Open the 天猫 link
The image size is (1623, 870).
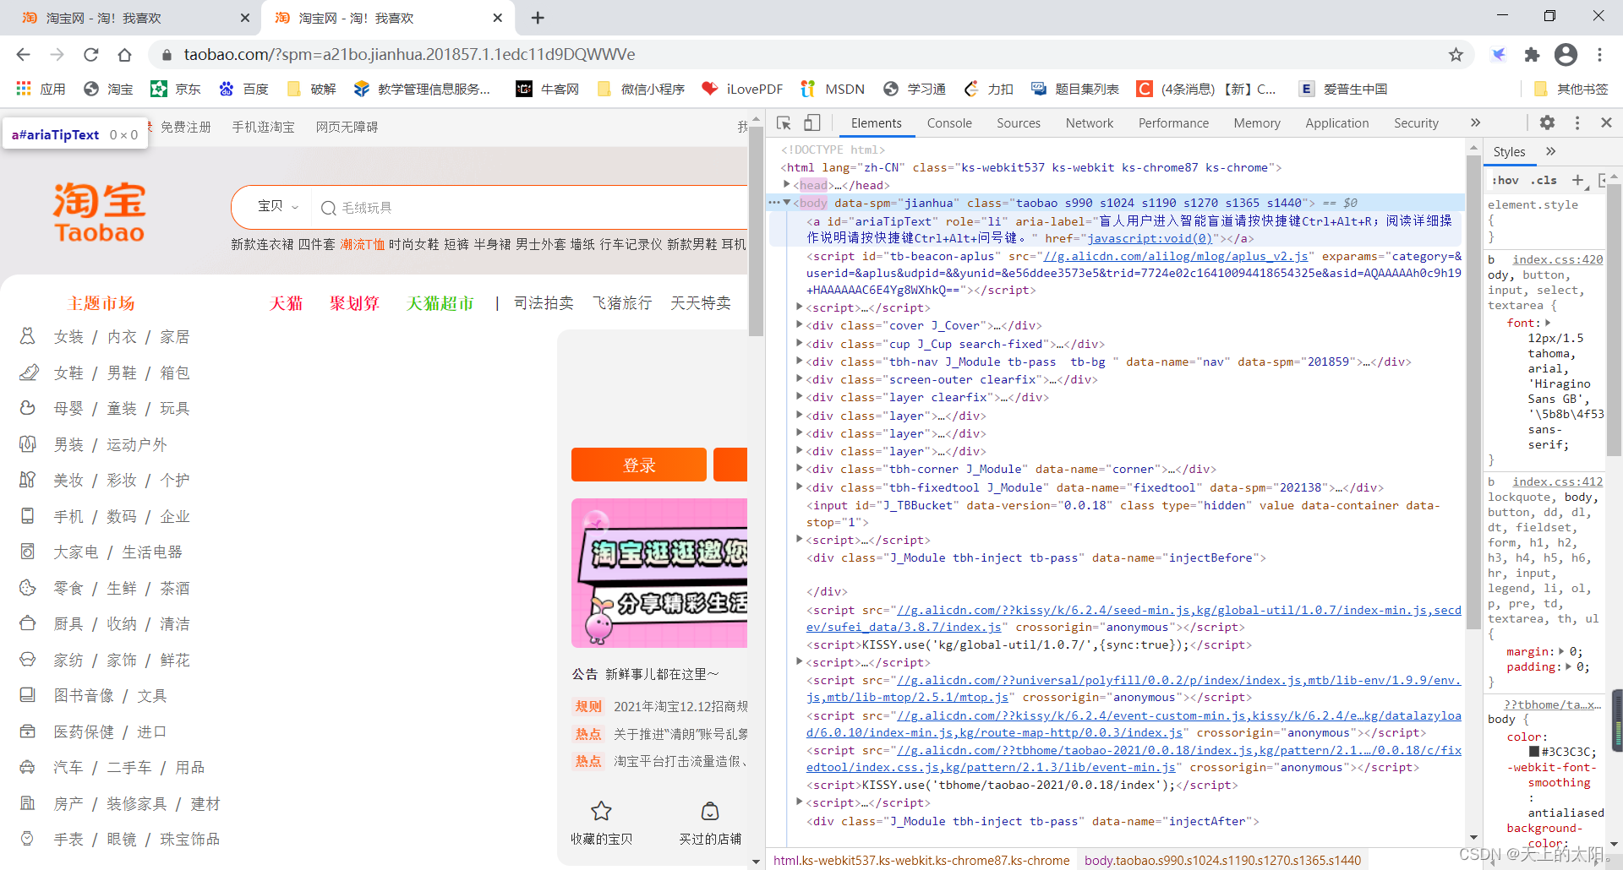click(286, 303)
